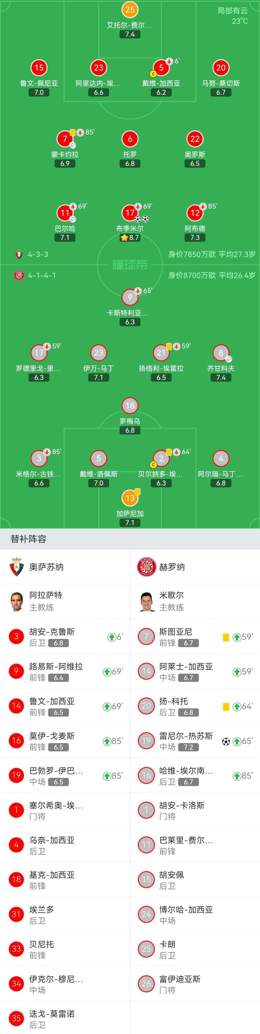Click 雷尼尔-热苏斯 substitute entry

click(195, 741)
